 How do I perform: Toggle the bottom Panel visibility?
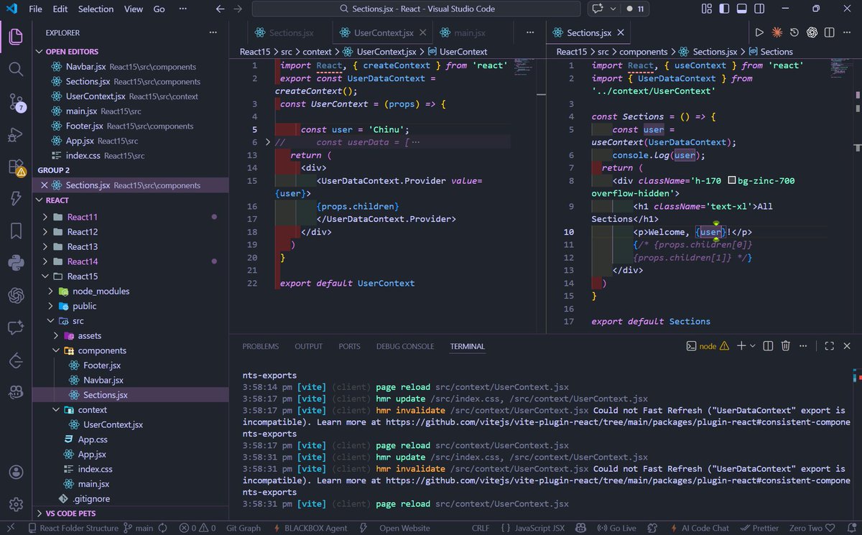pyautogui.click(x=743, y=9)
